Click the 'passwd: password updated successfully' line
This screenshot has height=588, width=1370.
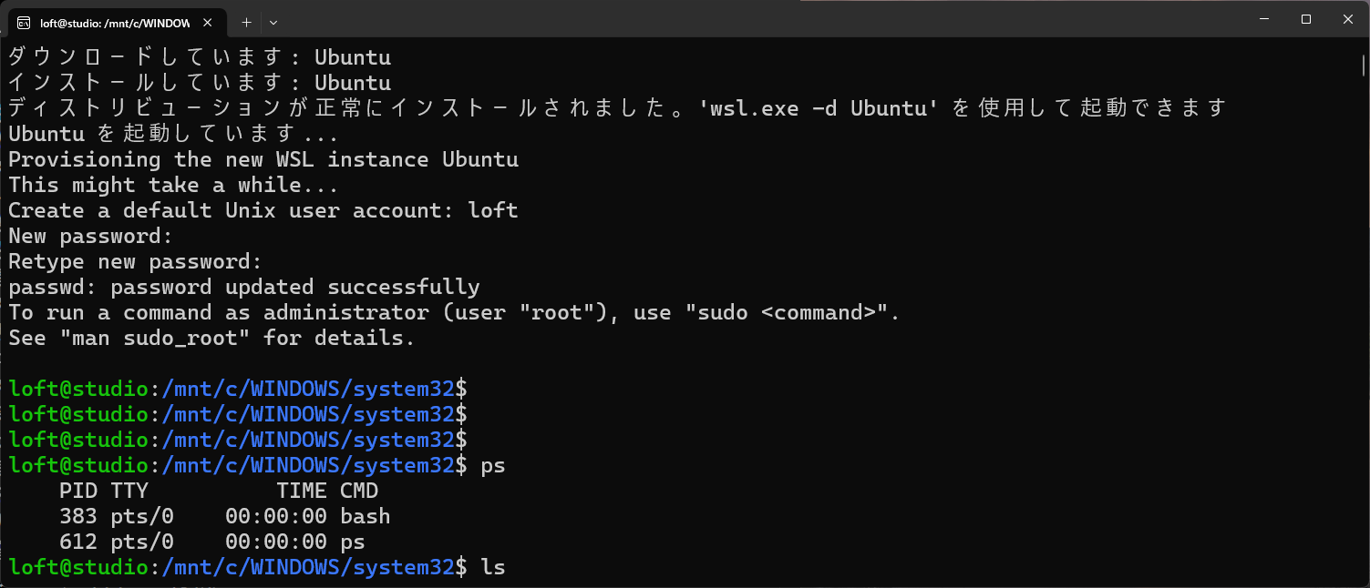pos(244,287)
